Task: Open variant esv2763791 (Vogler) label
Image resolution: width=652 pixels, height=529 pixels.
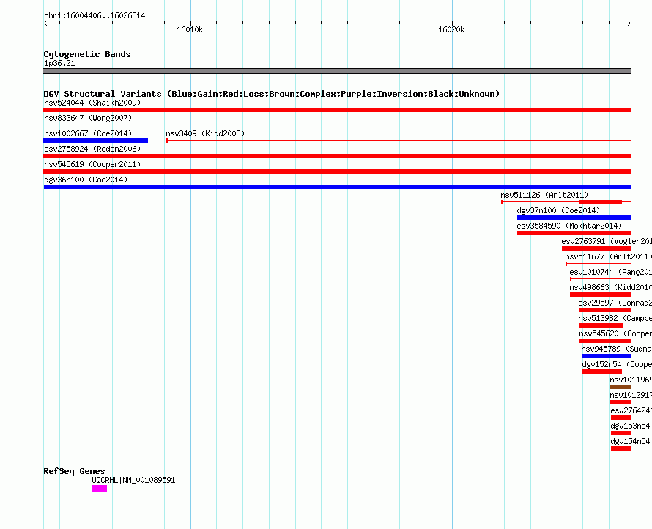Action: point(607,241)
